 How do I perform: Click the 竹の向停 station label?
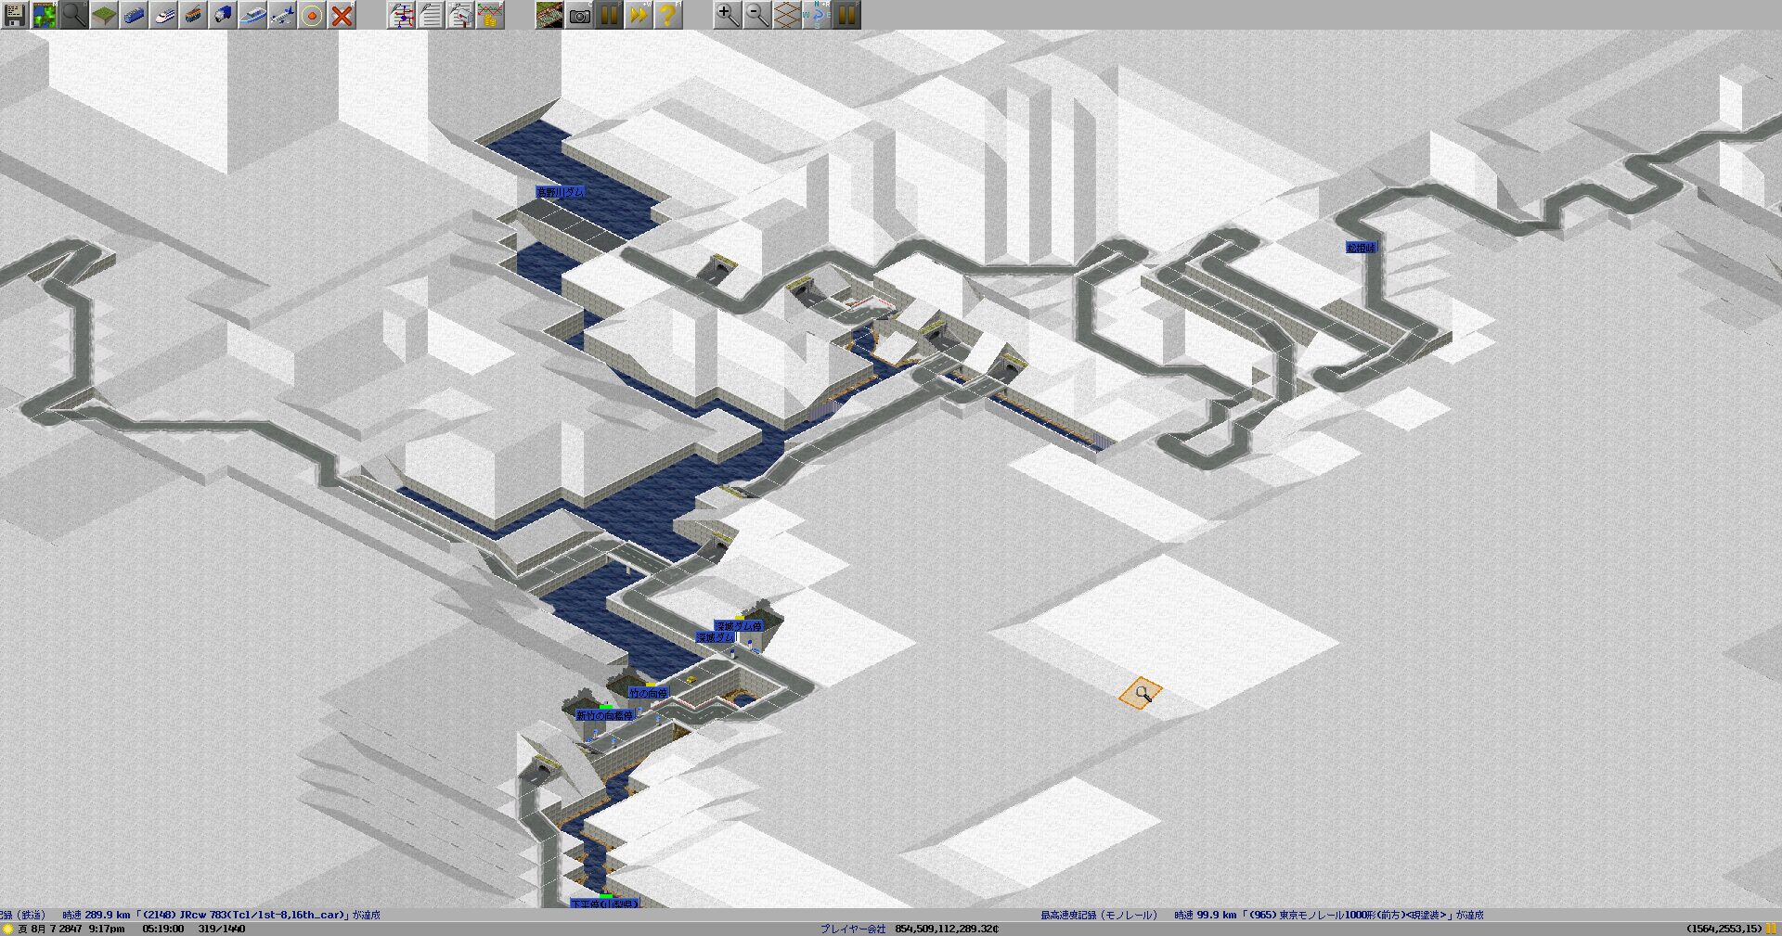coord(648,693)
